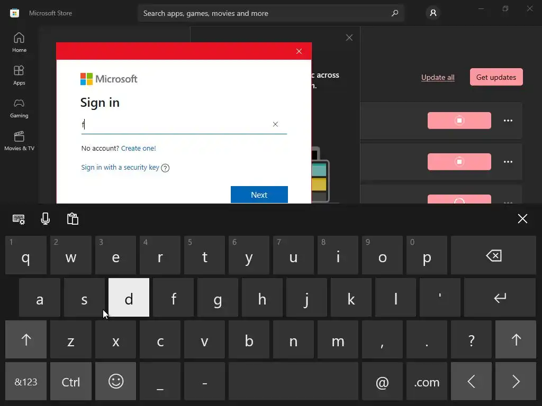Close the red Sign in dialog
This screenshot has height=406, width=542.
pos(299,51)
